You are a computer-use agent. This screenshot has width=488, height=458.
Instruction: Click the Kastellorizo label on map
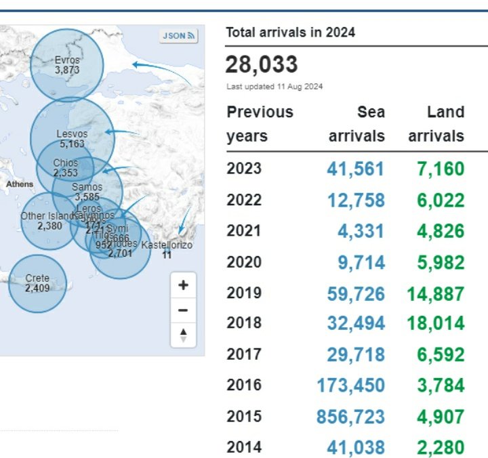coord(167,246)
